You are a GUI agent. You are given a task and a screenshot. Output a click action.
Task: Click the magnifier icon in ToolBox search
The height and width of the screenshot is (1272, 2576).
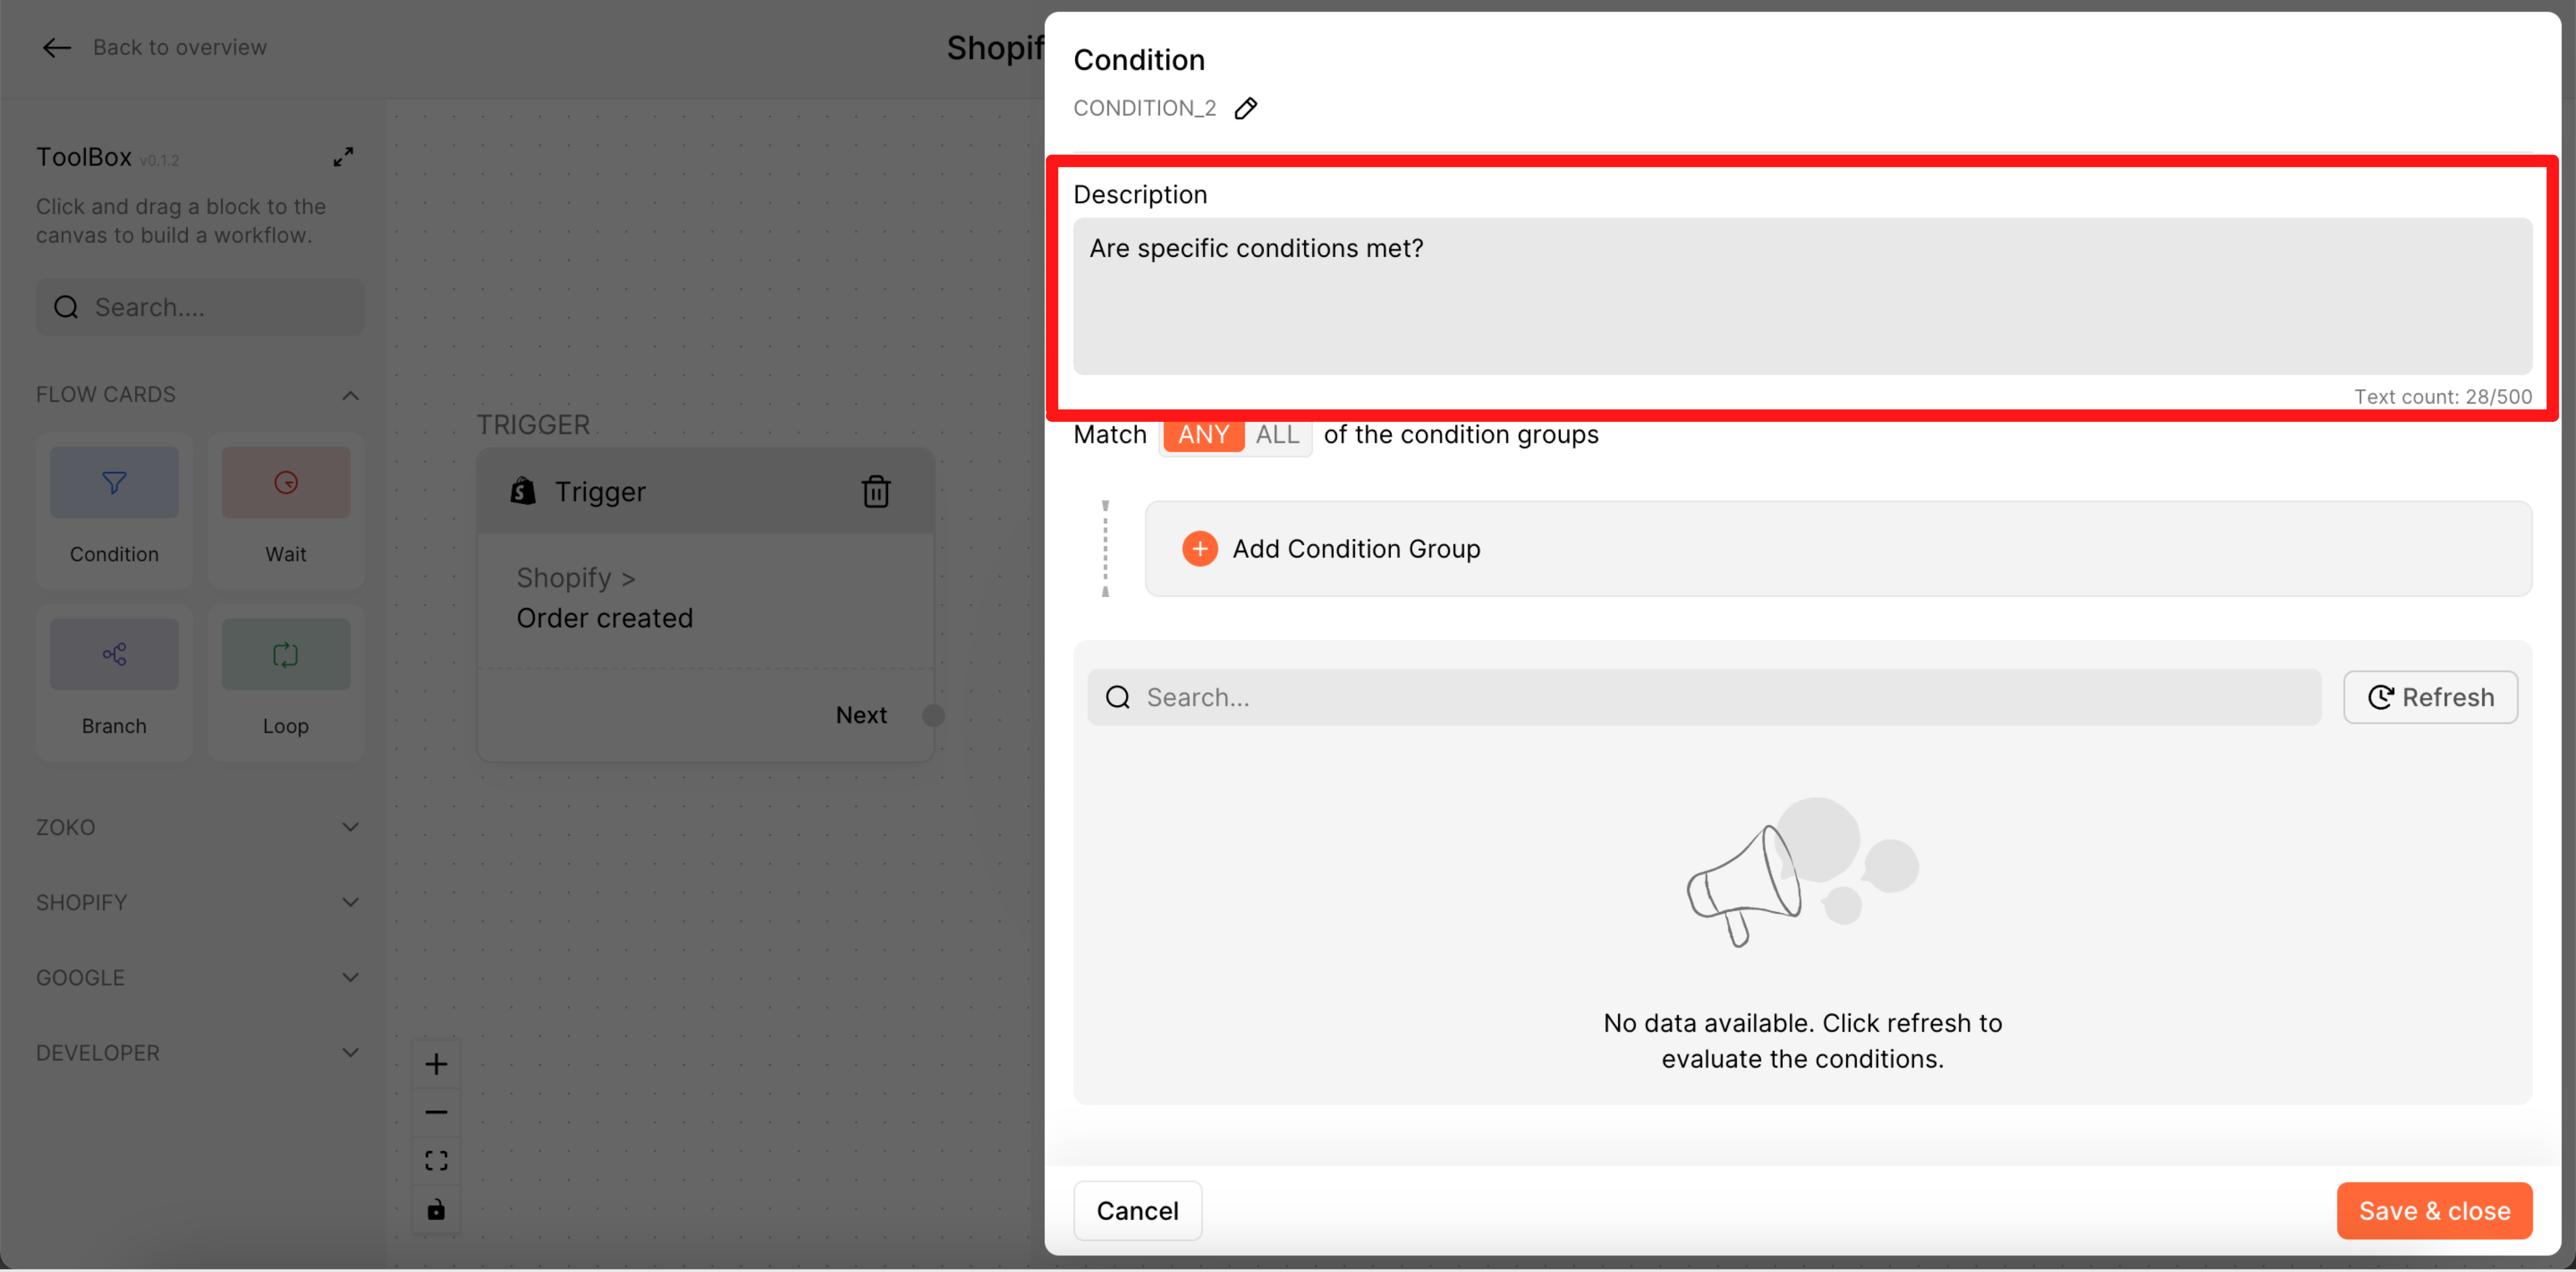tap(66, 307)
